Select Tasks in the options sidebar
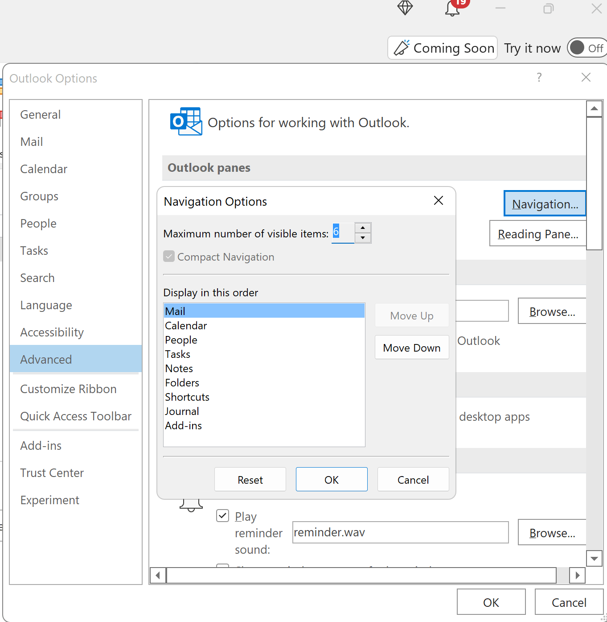Screen dimensions: 607x622 click(x=76, y=251)
